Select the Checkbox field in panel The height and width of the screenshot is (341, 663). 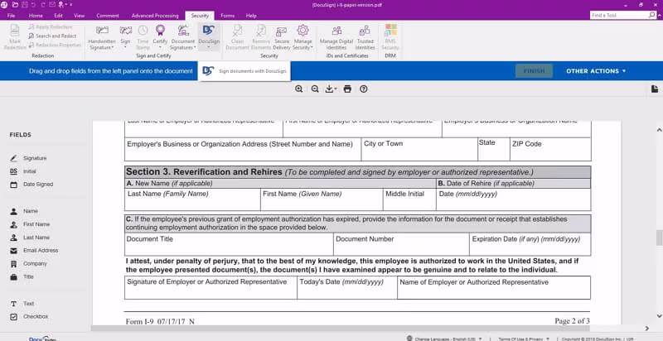click(x=30, y=316)
